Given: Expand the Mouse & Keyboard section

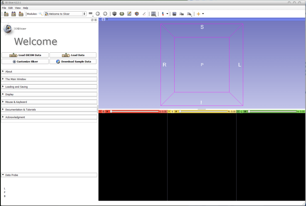Looking at the screenshot, I should pos(49,102).
